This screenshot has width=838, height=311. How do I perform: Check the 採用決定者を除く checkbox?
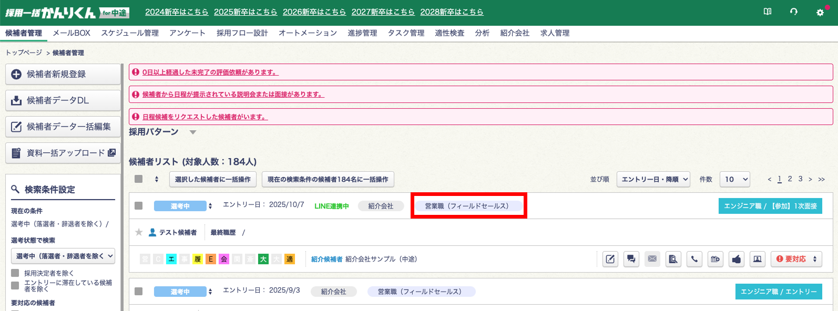15,273
